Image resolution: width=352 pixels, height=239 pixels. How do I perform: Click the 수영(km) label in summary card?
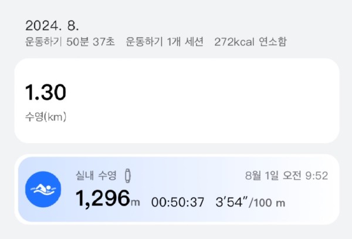(46, 117)
